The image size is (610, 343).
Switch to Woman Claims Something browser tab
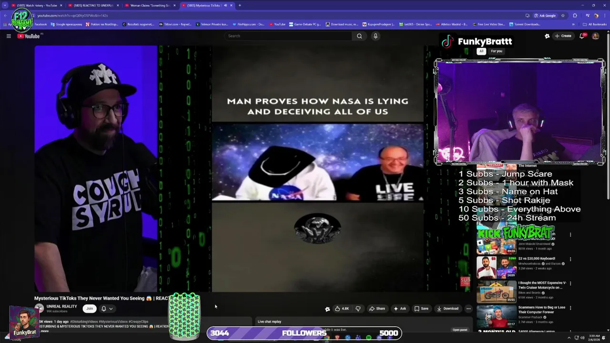pos(150,5)
